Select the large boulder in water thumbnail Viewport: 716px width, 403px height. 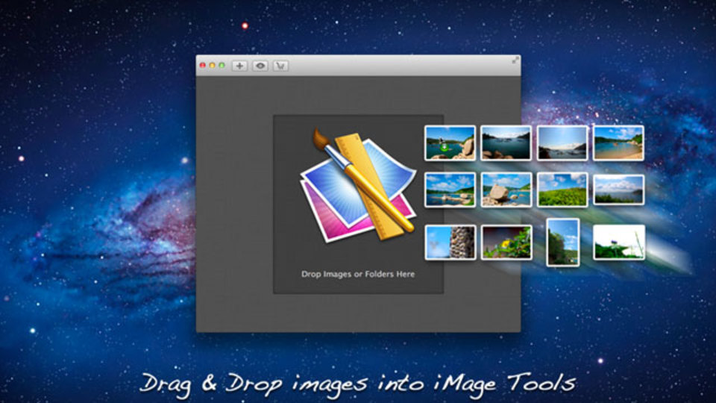(506, 190)
